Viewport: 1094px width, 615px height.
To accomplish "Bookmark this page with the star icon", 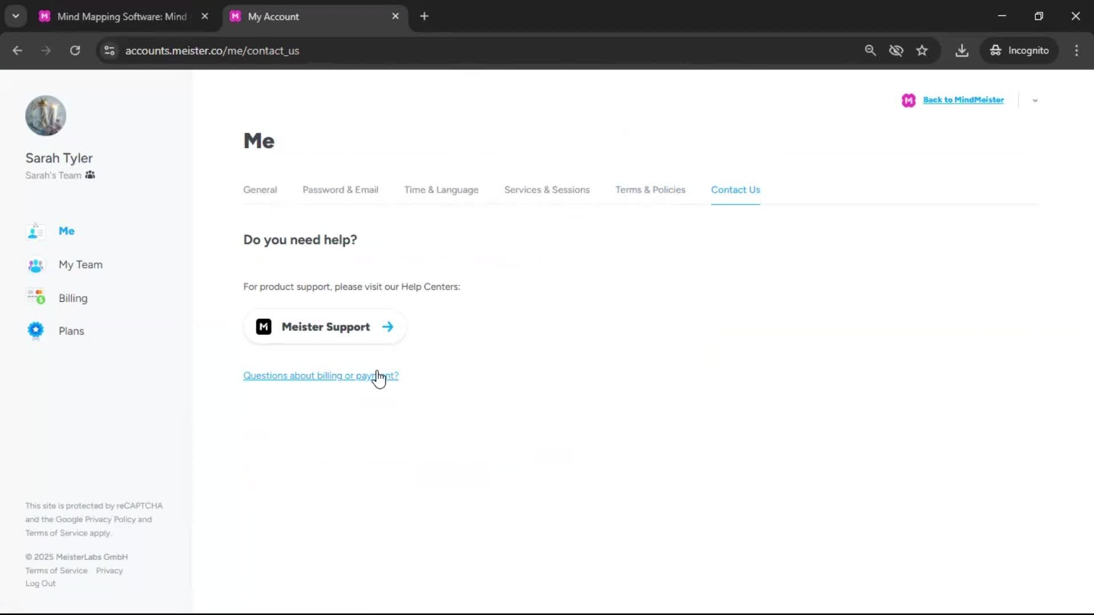I will [x=922, y=51].
